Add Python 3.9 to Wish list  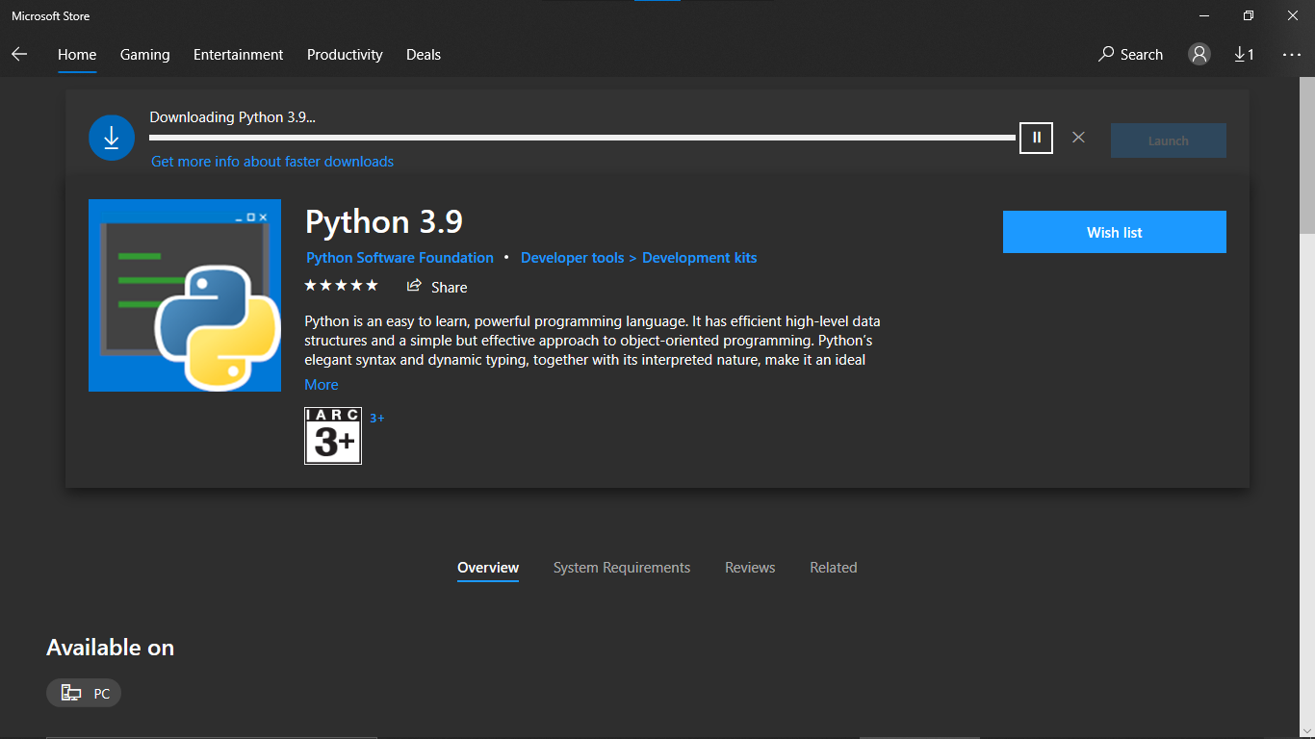click(1114, 232)
